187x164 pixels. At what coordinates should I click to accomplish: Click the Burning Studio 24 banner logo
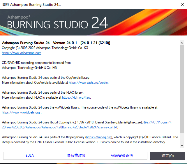click(x=57, y=23)
